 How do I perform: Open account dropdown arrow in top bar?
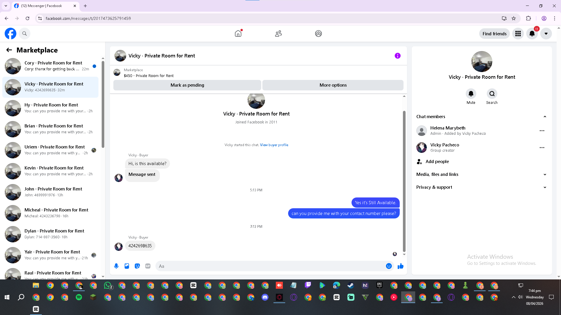546,34
